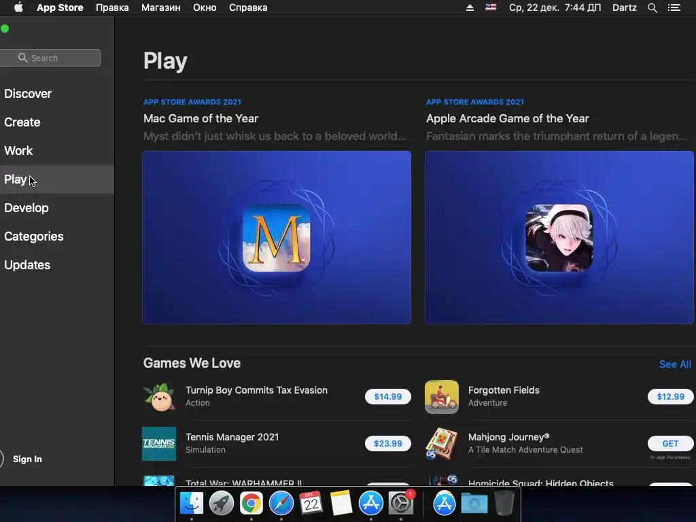This screenshot has width=696, height=522.
Task: Click the Search field
Action: 50,58
